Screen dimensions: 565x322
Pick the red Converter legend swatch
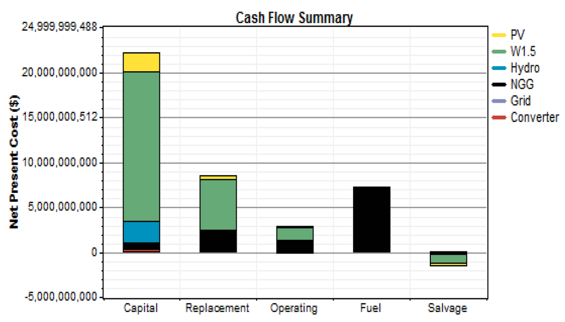coord(499,117)
